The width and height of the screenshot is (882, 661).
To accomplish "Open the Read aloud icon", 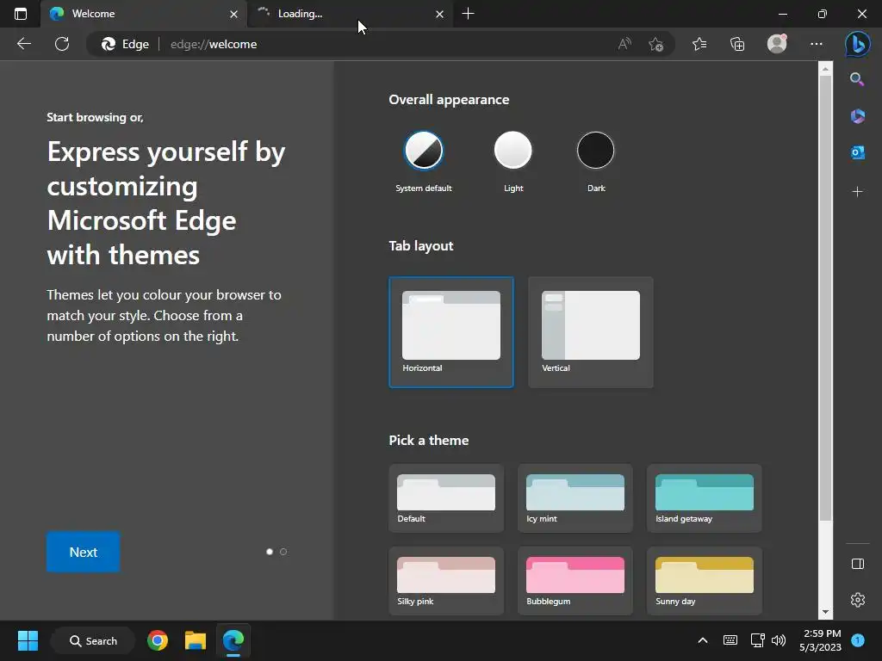I will pyautogui.click(x=624, y=44).
